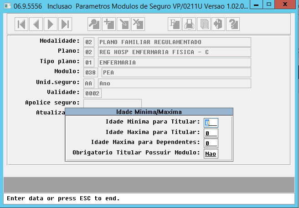Click REG HOSP ENFERMARIA FISICA - C field
Image resolution: width=299 pixels, height=208 pixels.
point(175,52)
